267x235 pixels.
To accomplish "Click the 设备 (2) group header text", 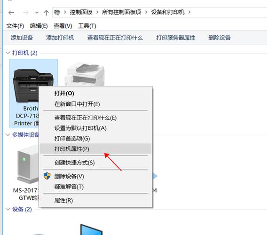I will (x=22, y=209).
